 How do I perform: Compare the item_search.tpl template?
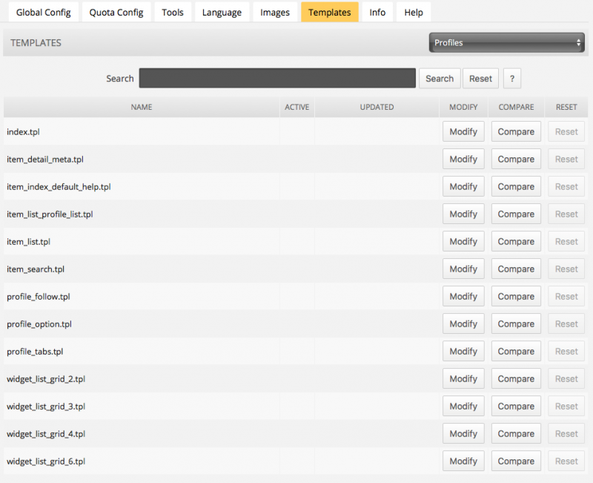(x=516, y=269)
